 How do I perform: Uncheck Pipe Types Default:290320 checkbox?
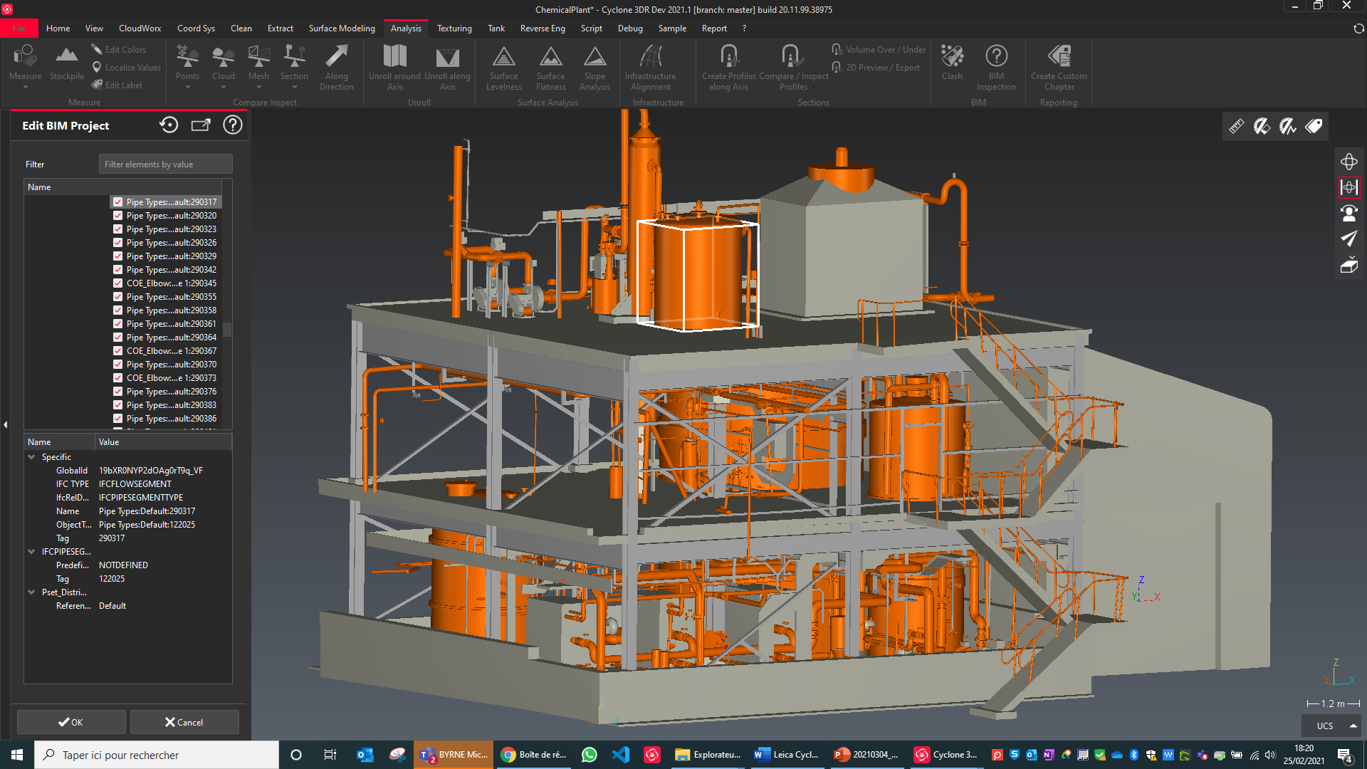pos(118,216)
